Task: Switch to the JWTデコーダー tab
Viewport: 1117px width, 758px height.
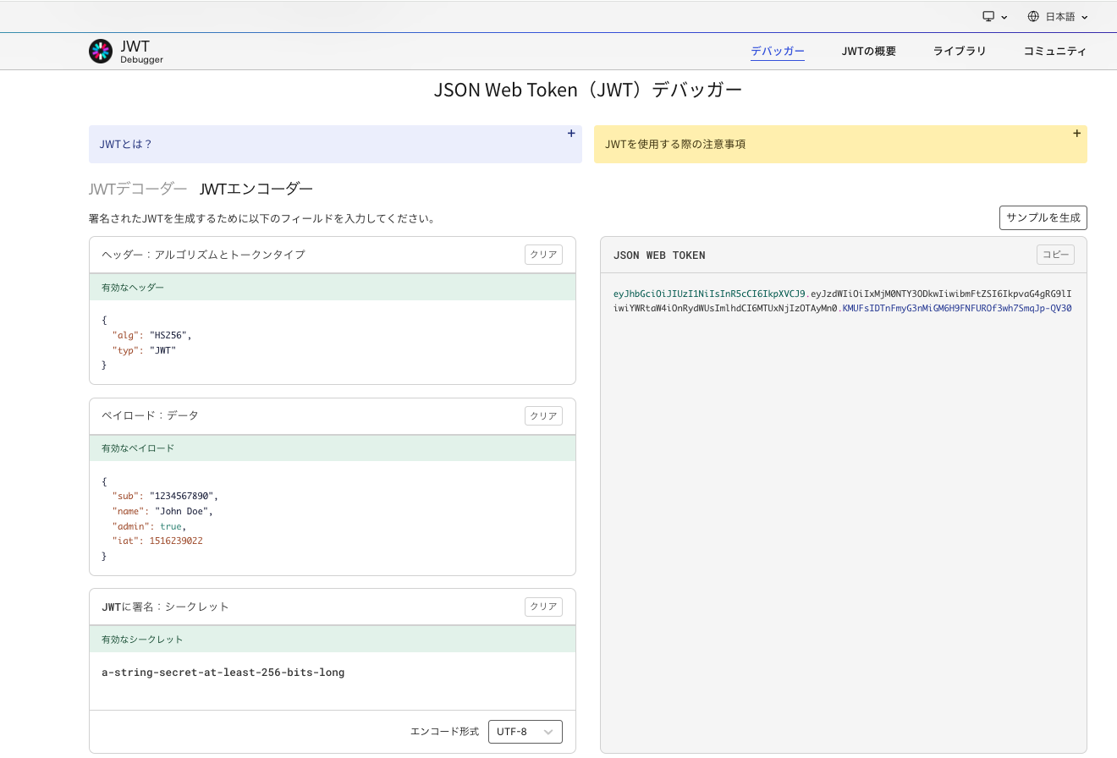Action: coord(138,189)
